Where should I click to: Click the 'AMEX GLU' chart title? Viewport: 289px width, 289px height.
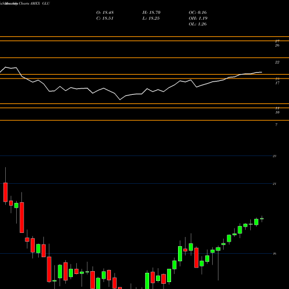click(x=40, y=3)
